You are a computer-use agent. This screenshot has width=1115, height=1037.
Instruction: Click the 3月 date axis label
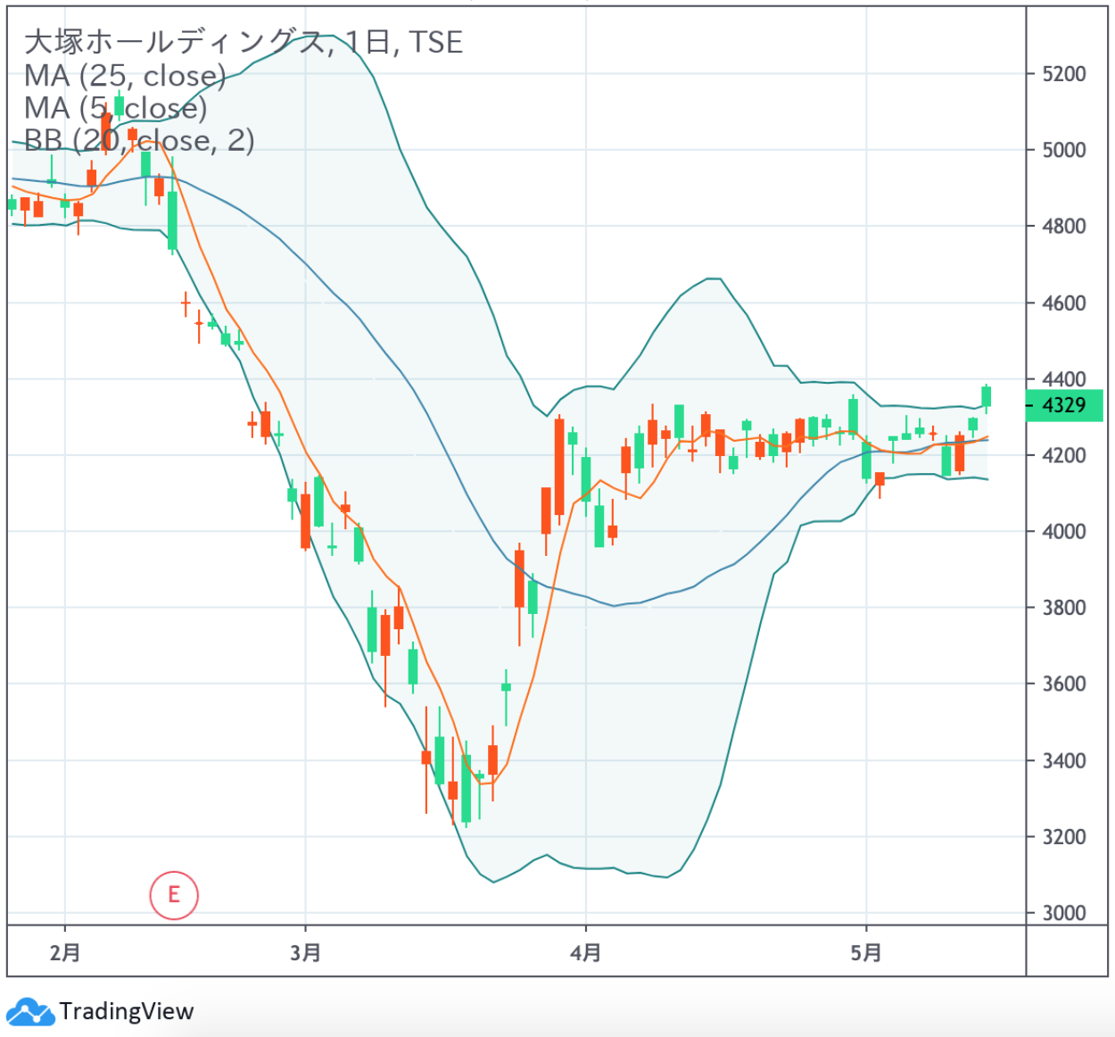point(305,952)
